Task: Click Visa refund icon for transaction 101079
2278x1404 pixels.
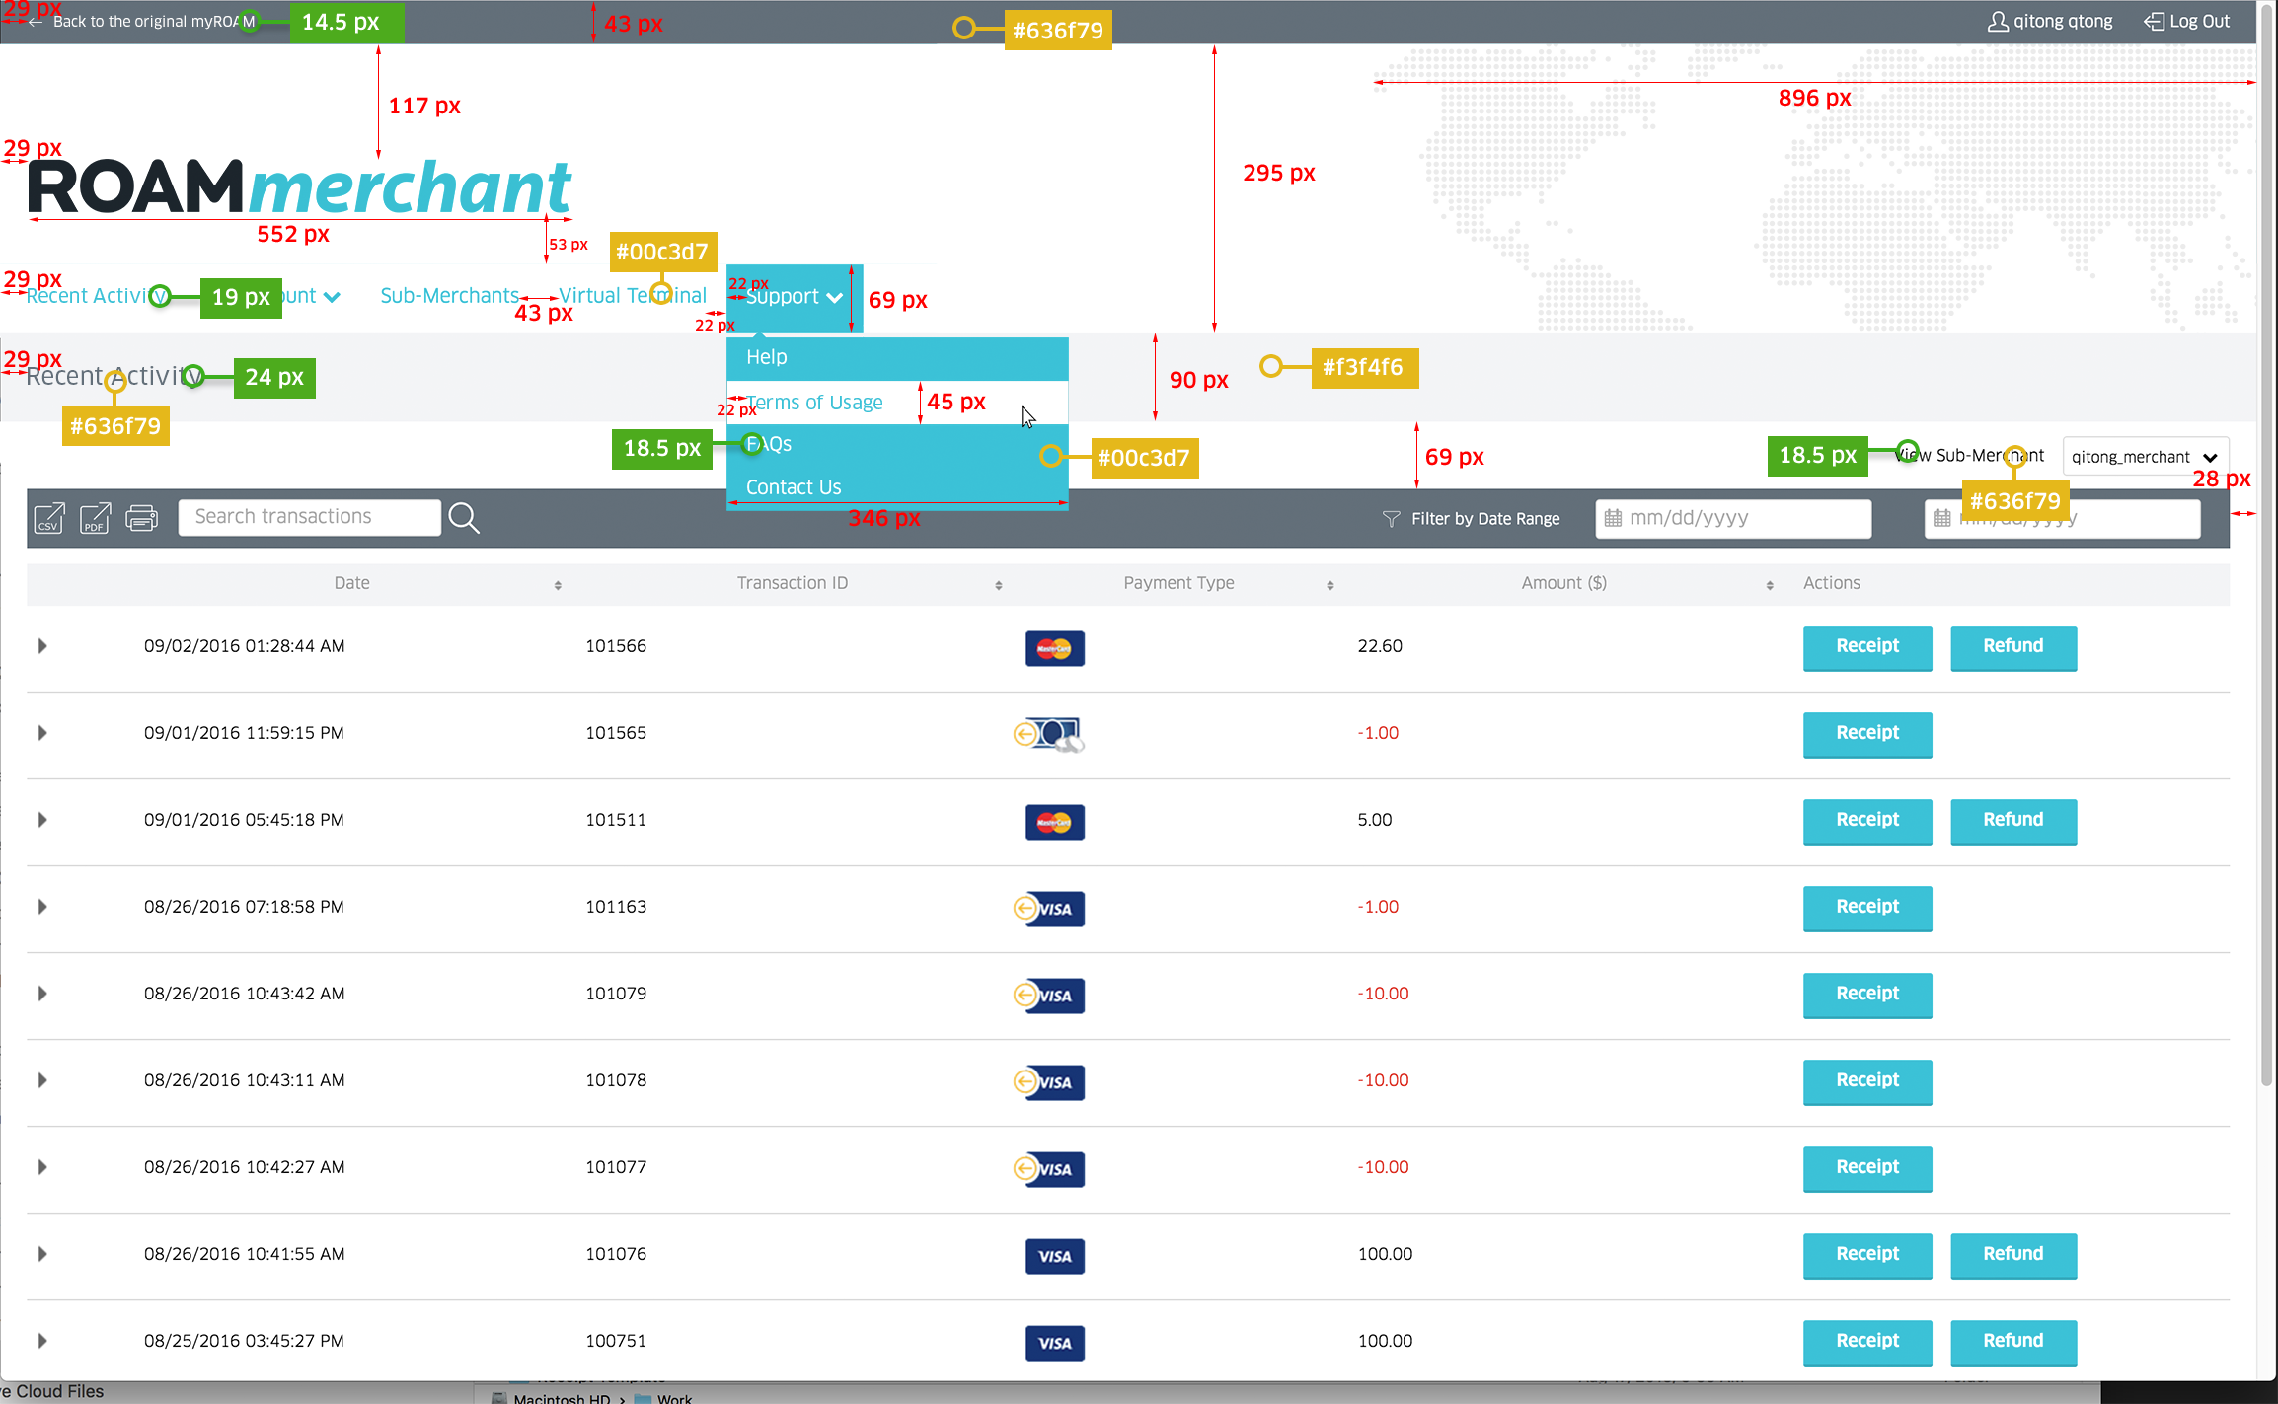Action: coord(1048,996)
